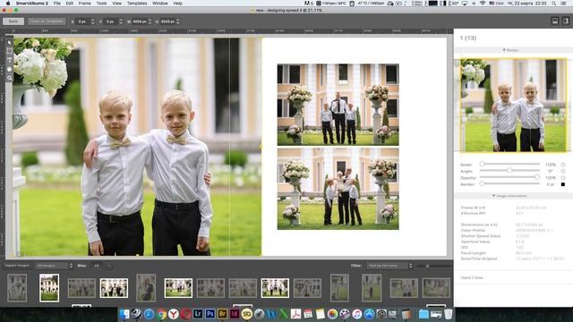Reset Scale using its circle button

click(x=563, y=165)
